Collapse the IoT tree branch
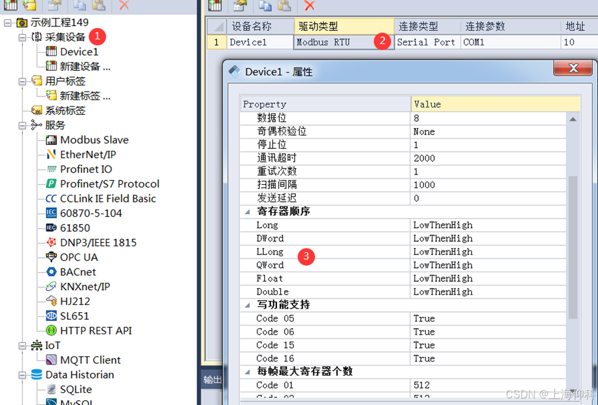 pos(22,345)
